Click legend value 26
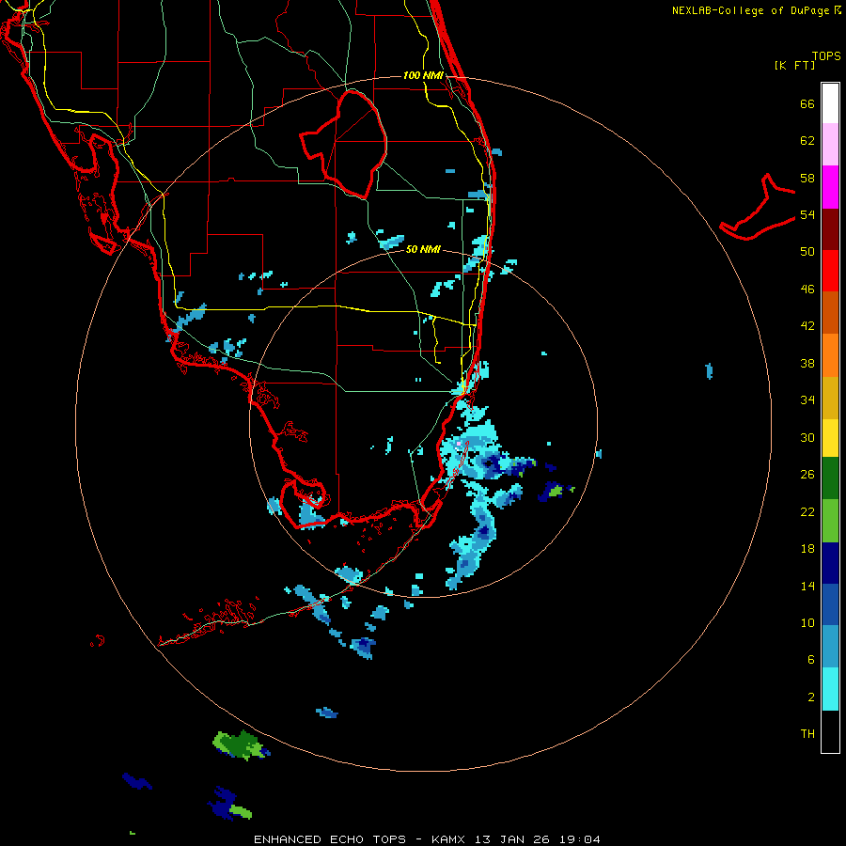Image resolution: width=846 pixels, height=846 pixels. point(807,475)
